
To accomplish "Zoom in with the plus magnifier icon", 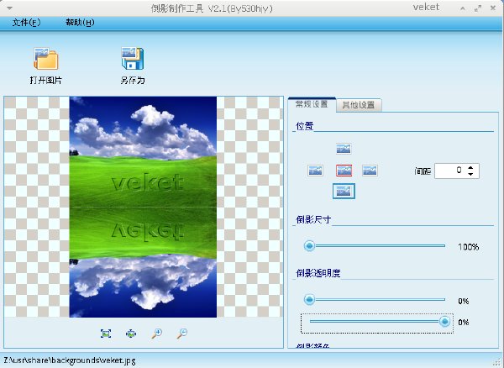I will click(x=156, y=334).
